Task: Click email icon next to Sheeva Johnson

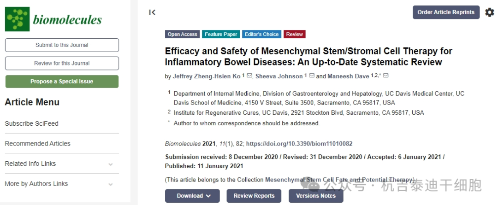Action: [312, 76]
